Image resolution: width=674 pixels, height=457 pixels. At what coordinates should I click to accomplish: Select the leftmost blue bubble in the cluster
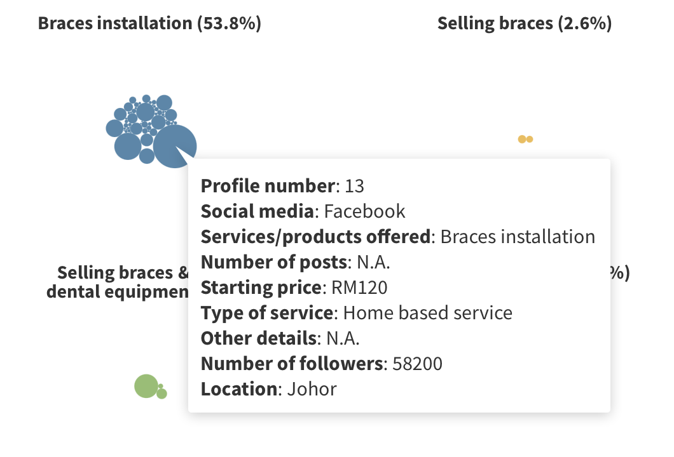pos(114,128)
